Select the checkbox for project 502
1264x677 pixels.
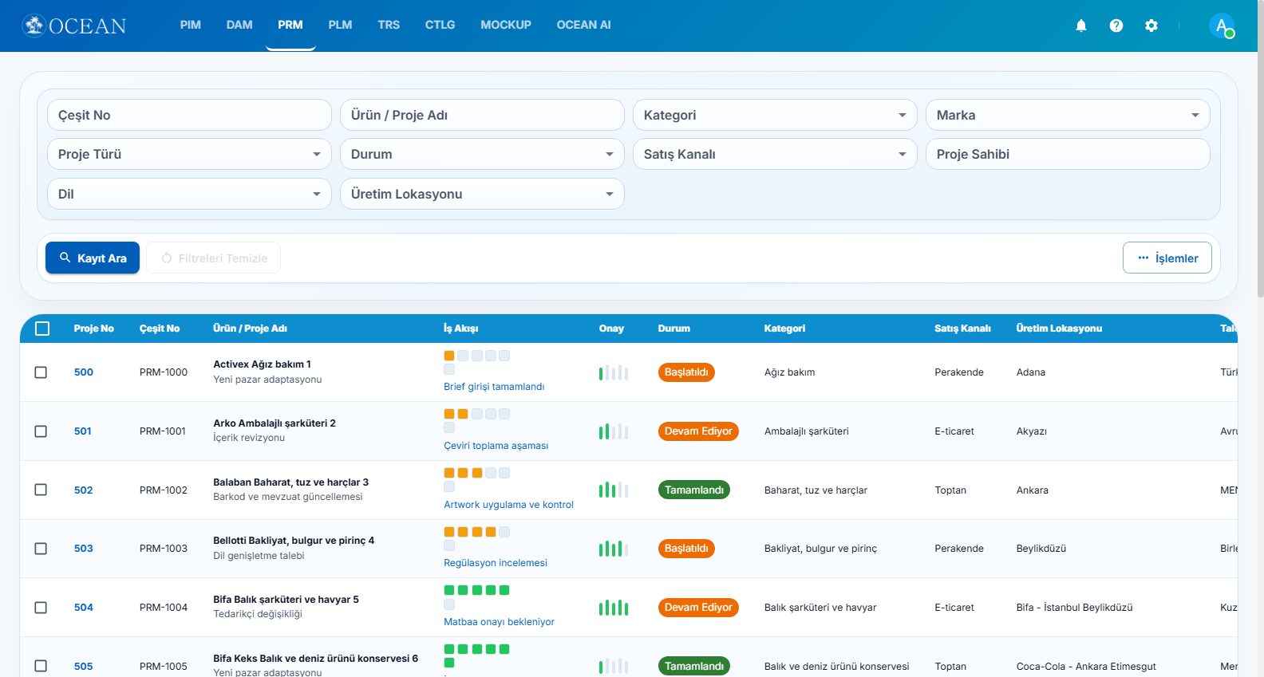(x=41, y=490)
